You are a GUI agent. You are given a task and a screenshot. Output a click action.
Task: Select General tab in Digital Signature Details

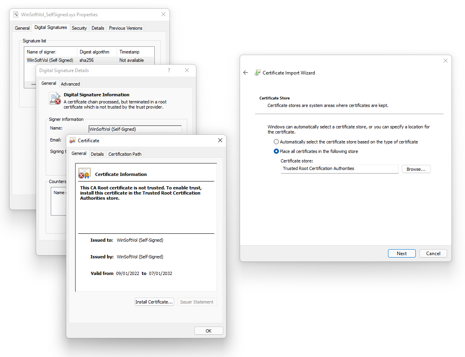tap(49, 83)
